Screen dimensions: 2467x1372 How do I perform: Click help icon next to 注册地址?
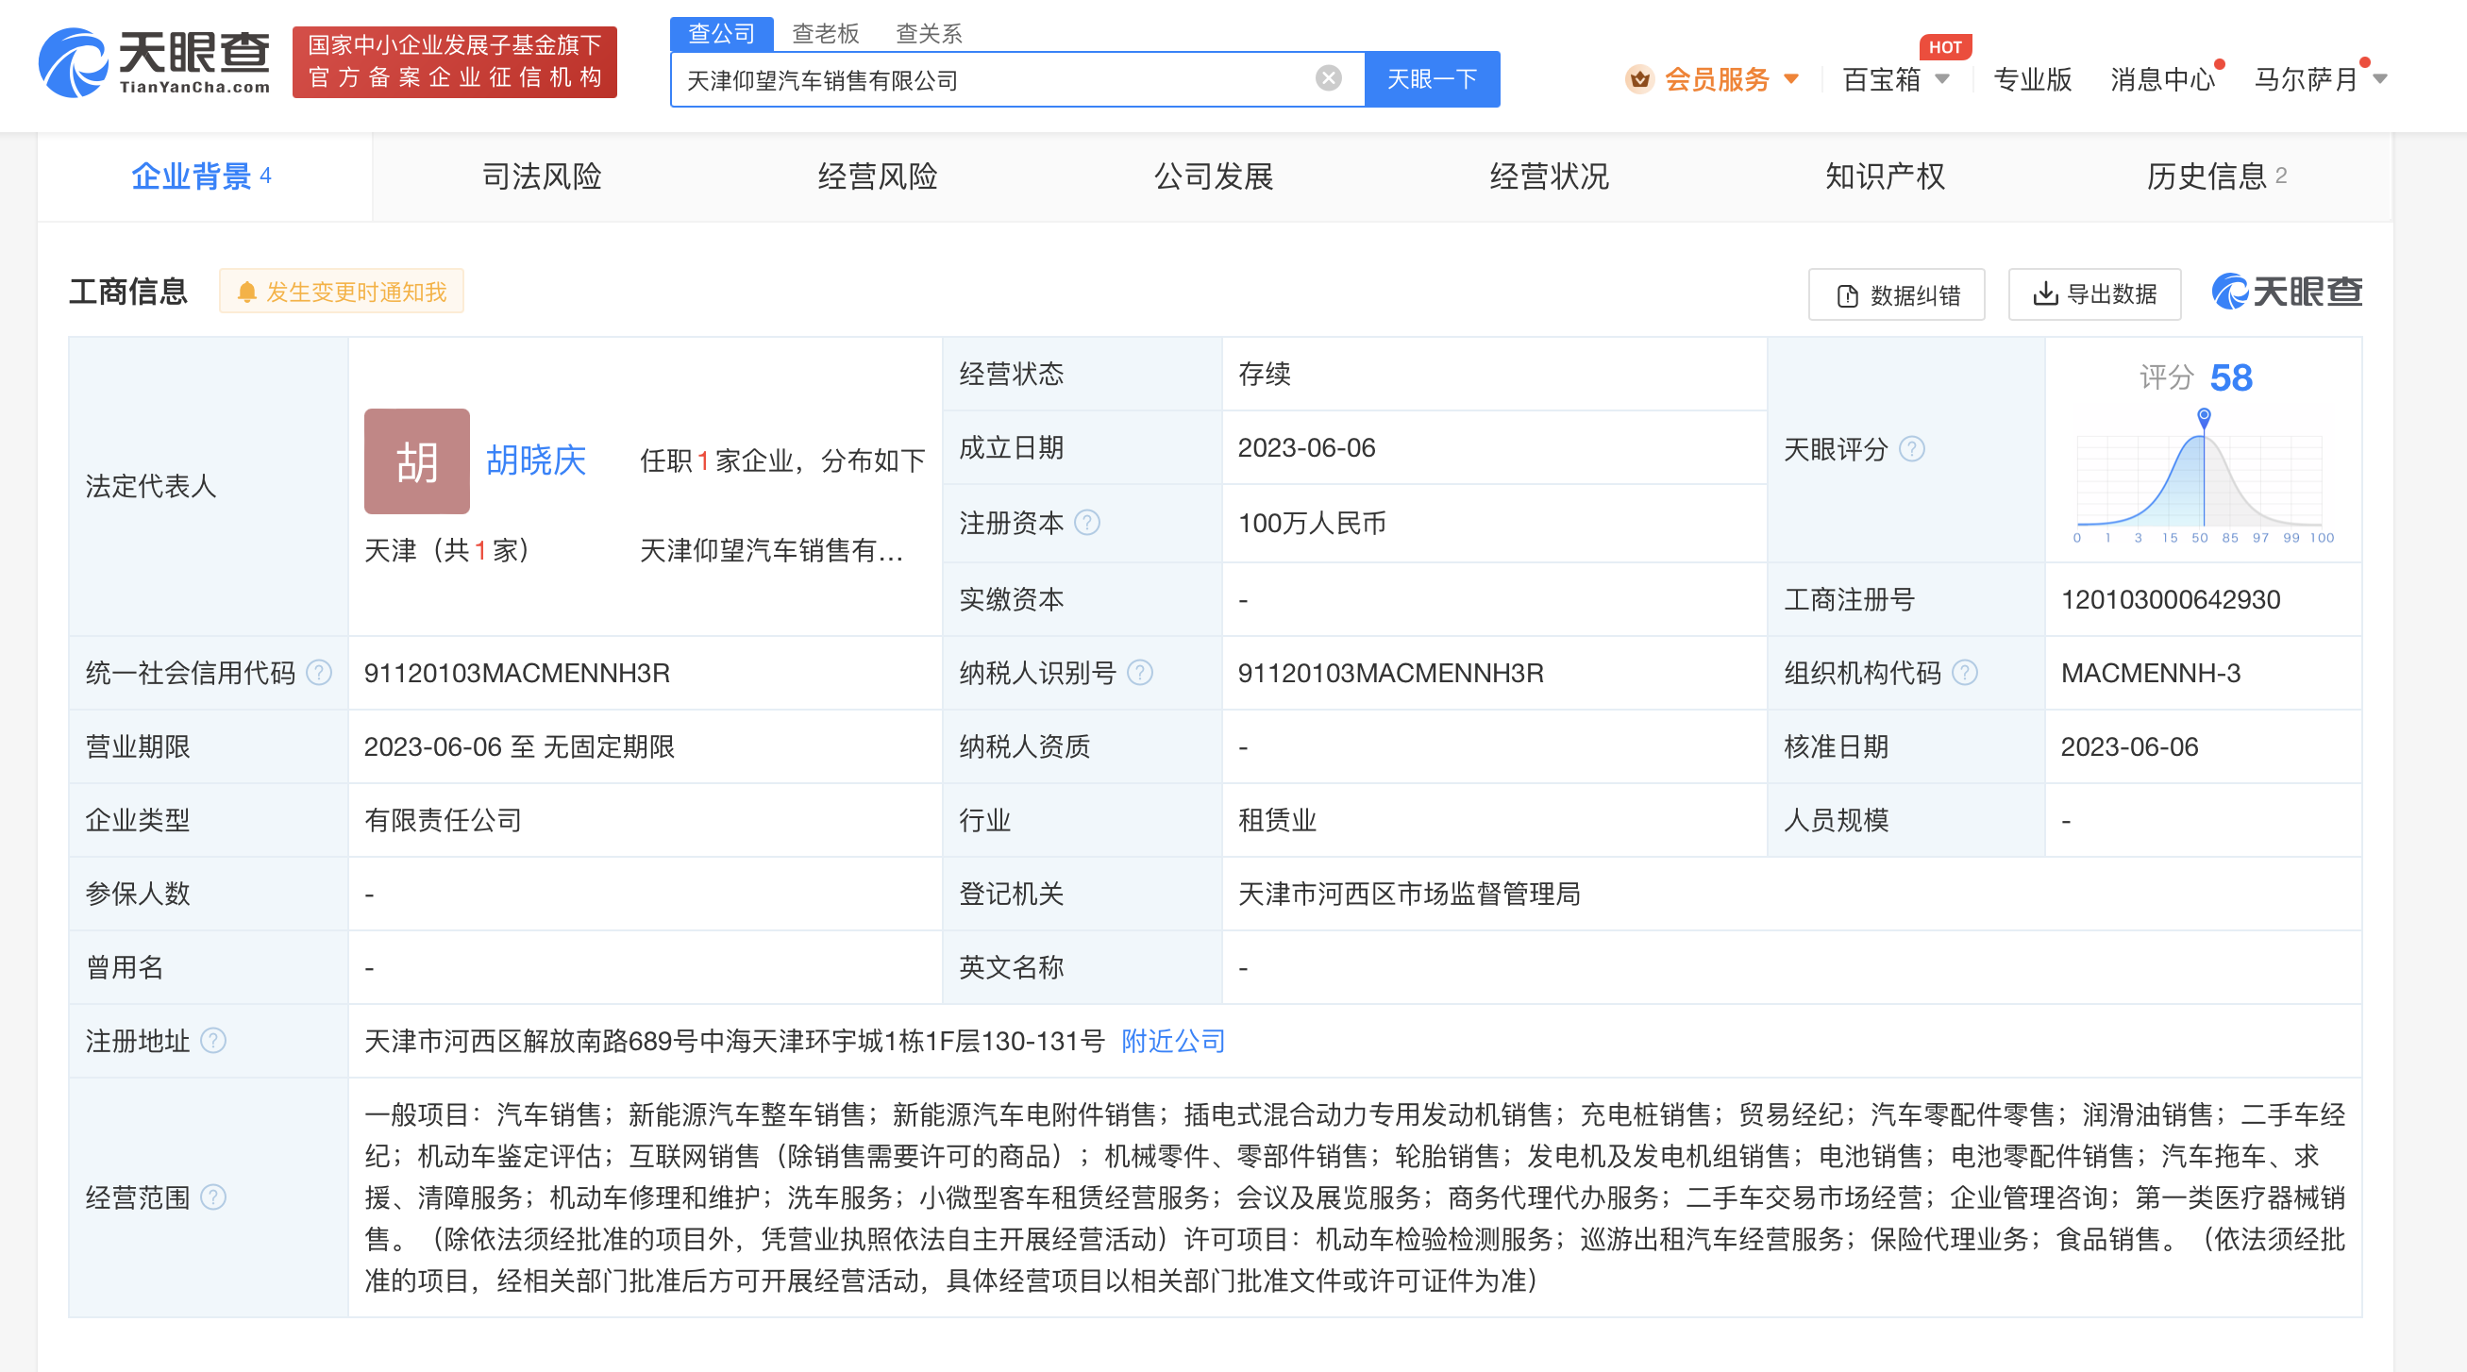pos(212,1041)
